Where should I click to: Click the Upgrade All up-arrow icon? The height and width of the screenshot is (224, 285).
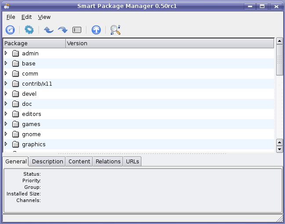(x=96, y=30)
